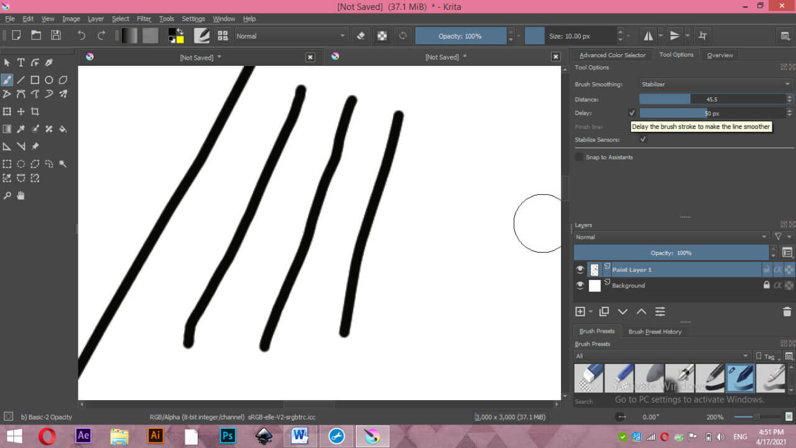Pick the Rectangle tool

[35, 80]
